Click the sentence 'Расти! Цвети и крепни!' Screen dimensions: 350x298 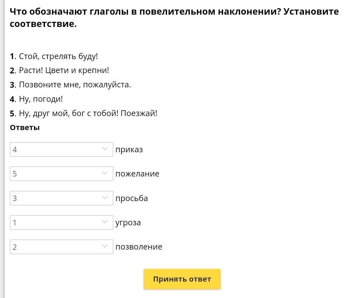click(x=64, y=71)
